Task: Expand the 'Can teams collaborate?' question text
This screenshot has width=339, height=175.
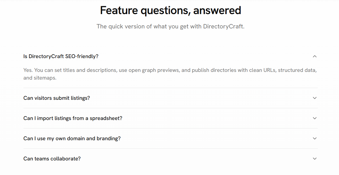Action: tap(52, 159)
